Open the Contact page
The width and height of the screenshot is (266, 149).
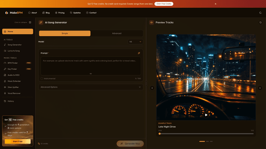click(91, 13)
